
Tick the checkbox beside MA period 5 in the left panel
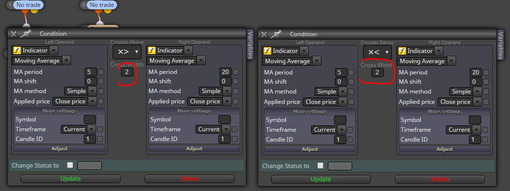101,72
